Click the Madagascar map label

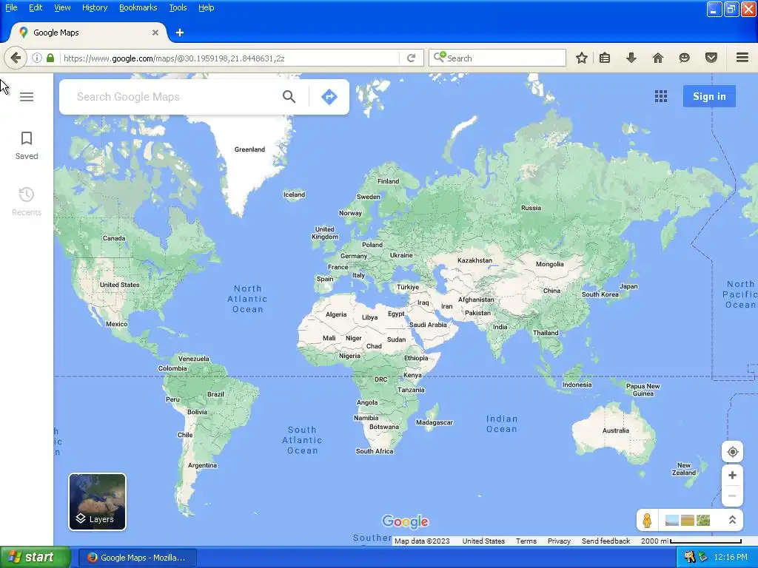pos(434,422)
